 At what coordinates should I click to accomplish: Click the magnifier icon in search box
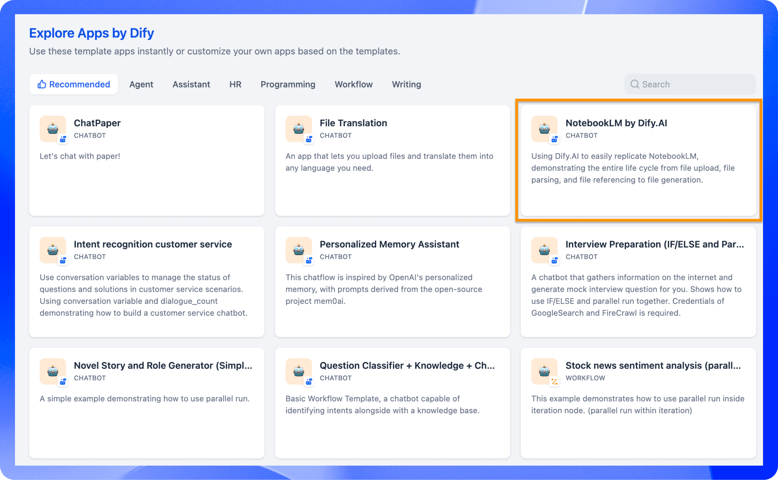[x=635, y=84]
